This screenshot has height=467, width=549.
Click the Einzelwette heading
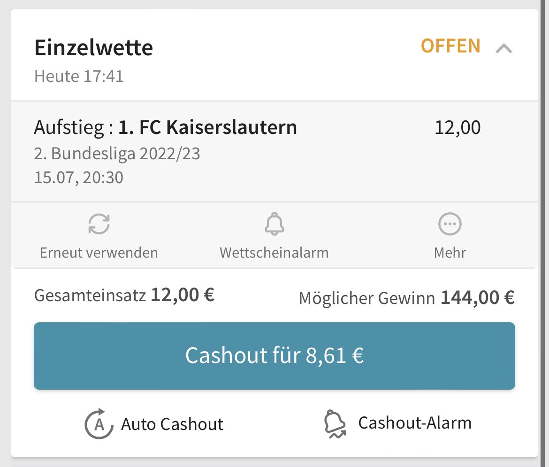pyautogui.click(x=94, y=48)
